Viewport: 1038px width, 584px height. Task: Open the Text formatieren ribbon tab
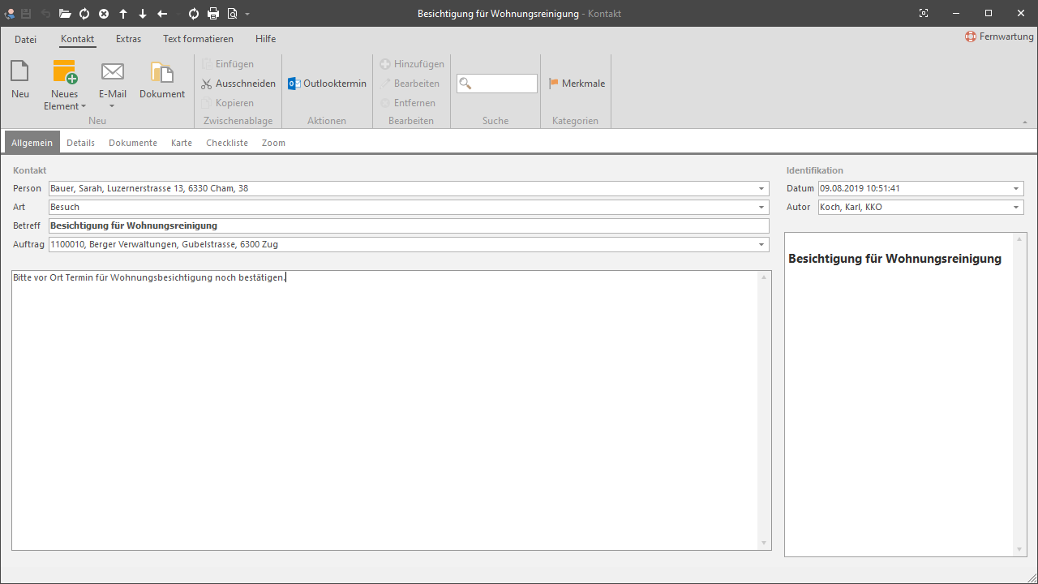pyautogui.click(x=198, y=39)
